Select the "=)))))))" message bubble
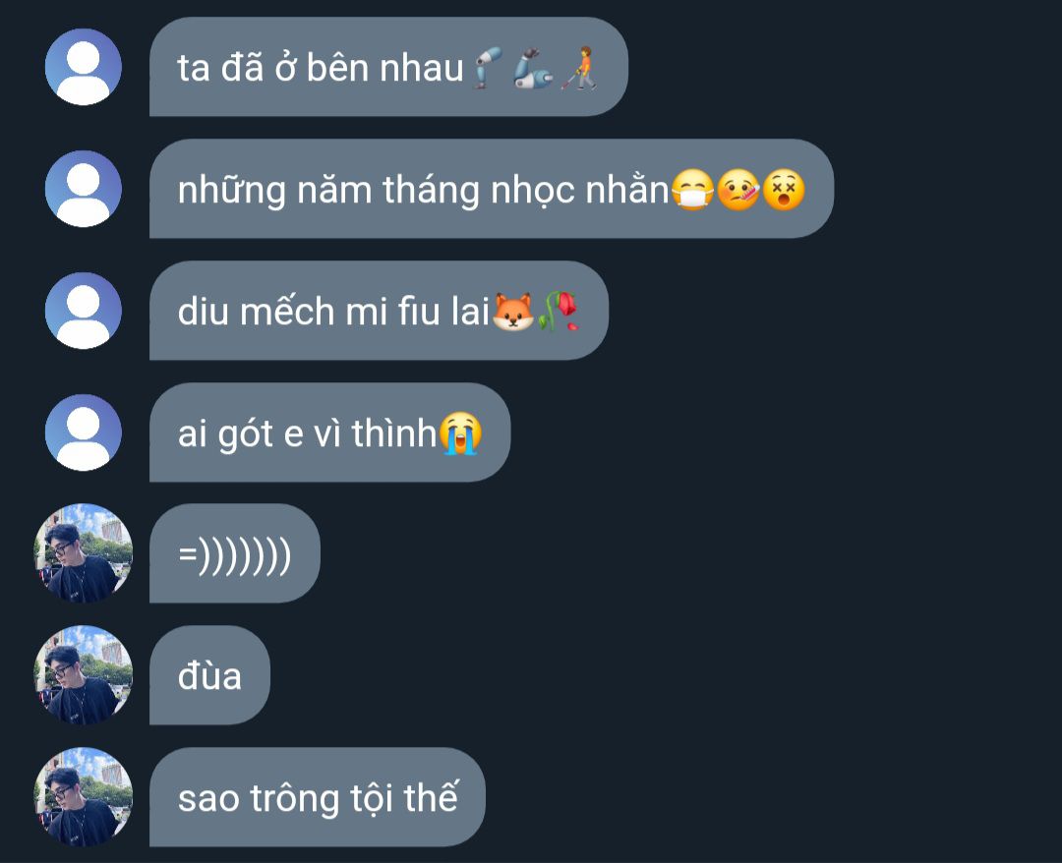Screen dimensions: 1062x863 (x=234, y=553)
